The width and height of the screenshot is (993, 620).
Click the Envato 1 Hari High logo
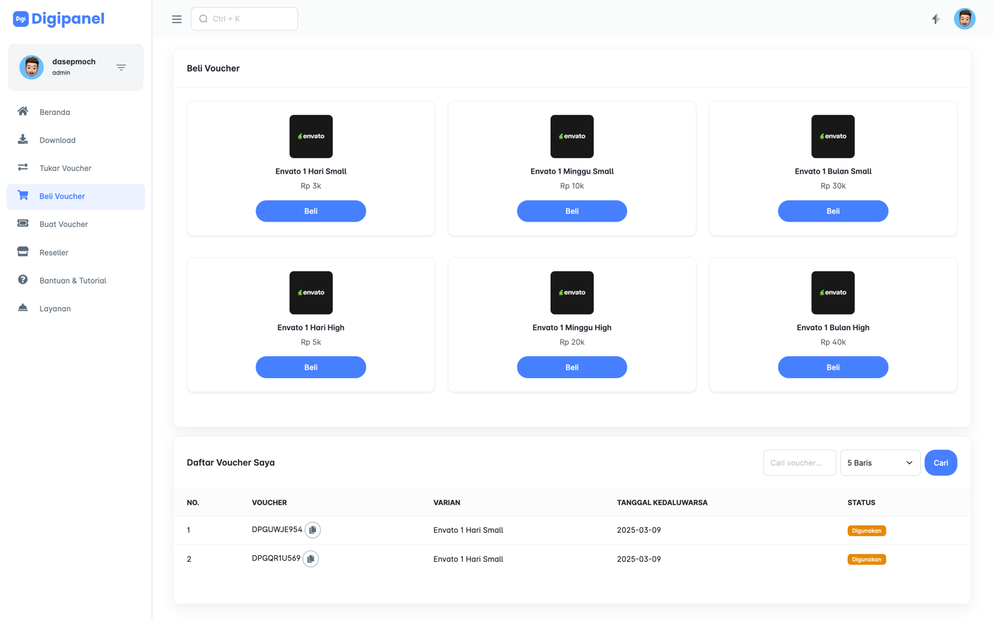pyautogui.click(x=311, y=292)
